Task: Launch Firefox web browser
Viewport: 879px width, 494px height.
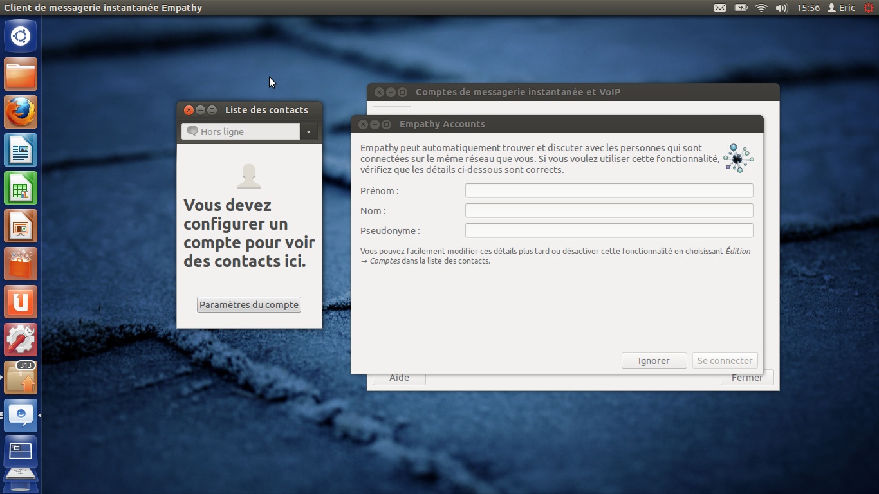Action: 21,112
